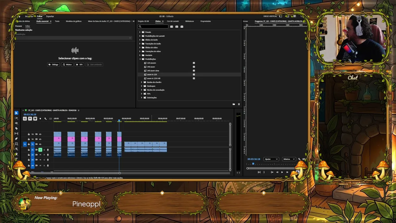Solo audio track A1
Viewport: 396px width, 223px height.
click(x=44, y=150)
